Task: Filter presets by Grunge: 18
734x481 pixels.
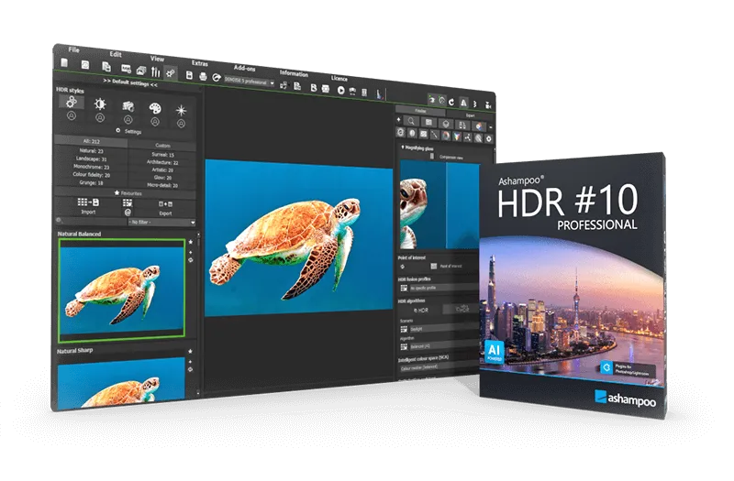Action: click(91, 182)
